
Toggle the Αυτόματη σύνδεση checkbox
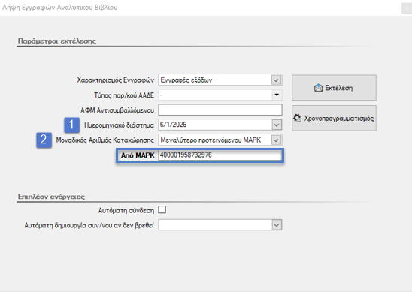162,210
